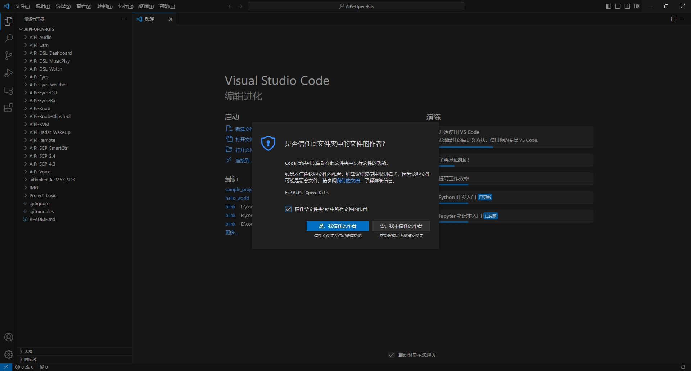691x371 pixels.
Task: Expand the Project_basic folder
Action: tap(75, 195)
